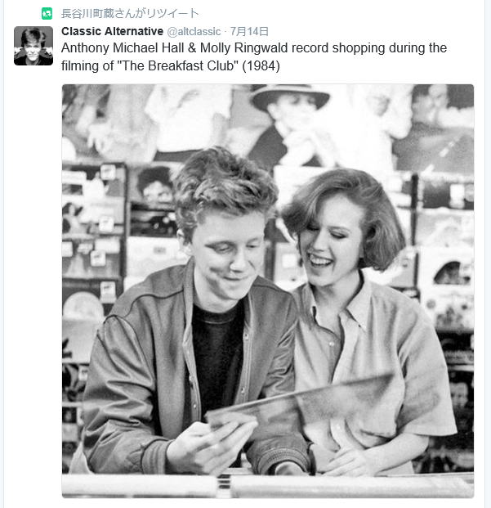Open the @altclassic handle link
The width and height of the screenshot is (491, 508).
click(x=194, y=31)
